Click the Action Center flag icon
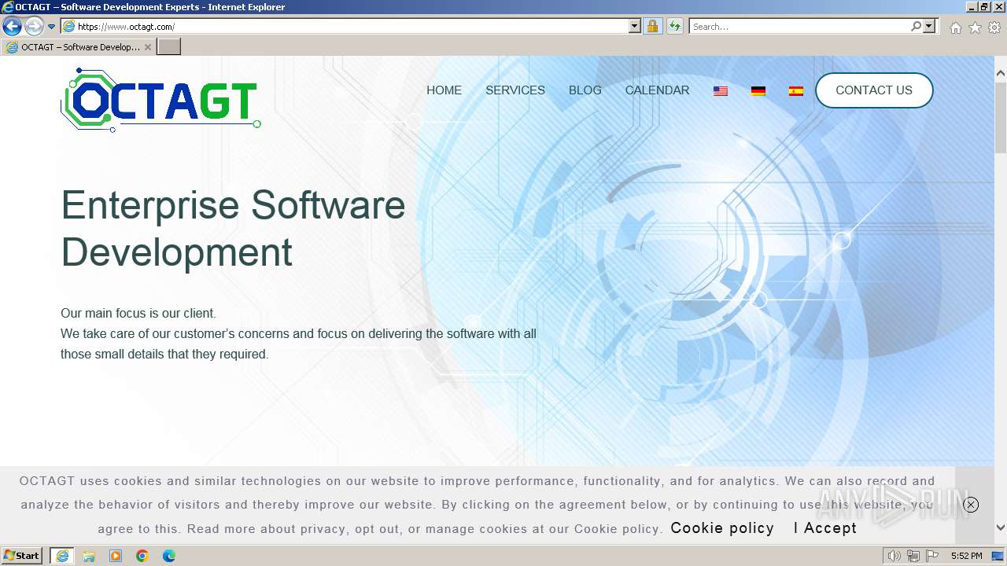 [x=932, y=556]
